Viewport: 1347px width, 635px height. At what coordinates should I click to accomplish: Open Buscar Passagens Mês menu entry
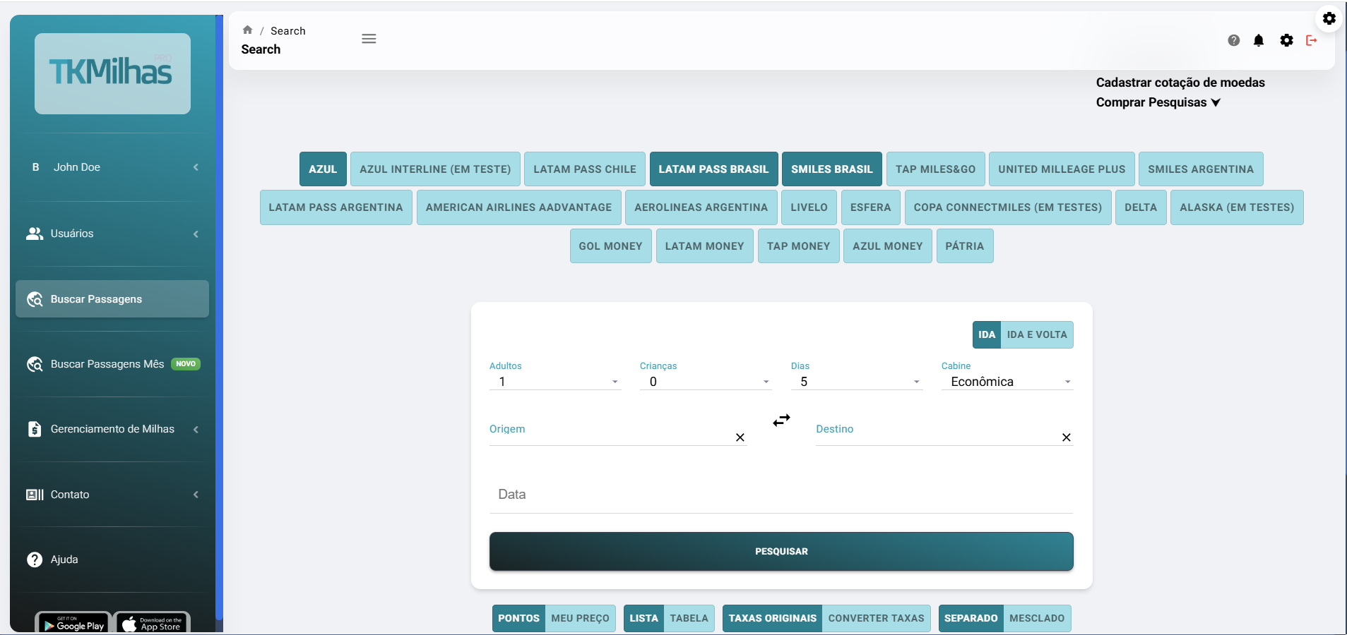(x=112, y=364)
